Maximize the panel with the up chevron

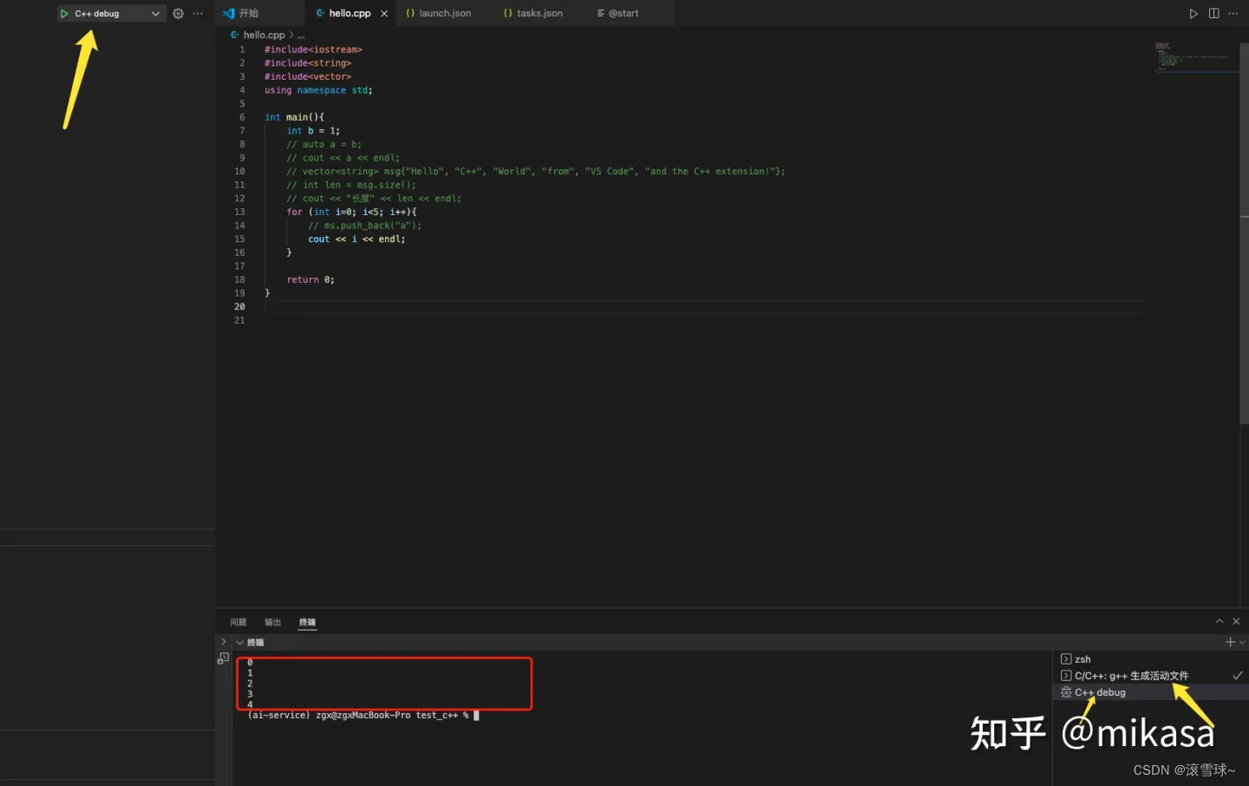pos(1220,621)
